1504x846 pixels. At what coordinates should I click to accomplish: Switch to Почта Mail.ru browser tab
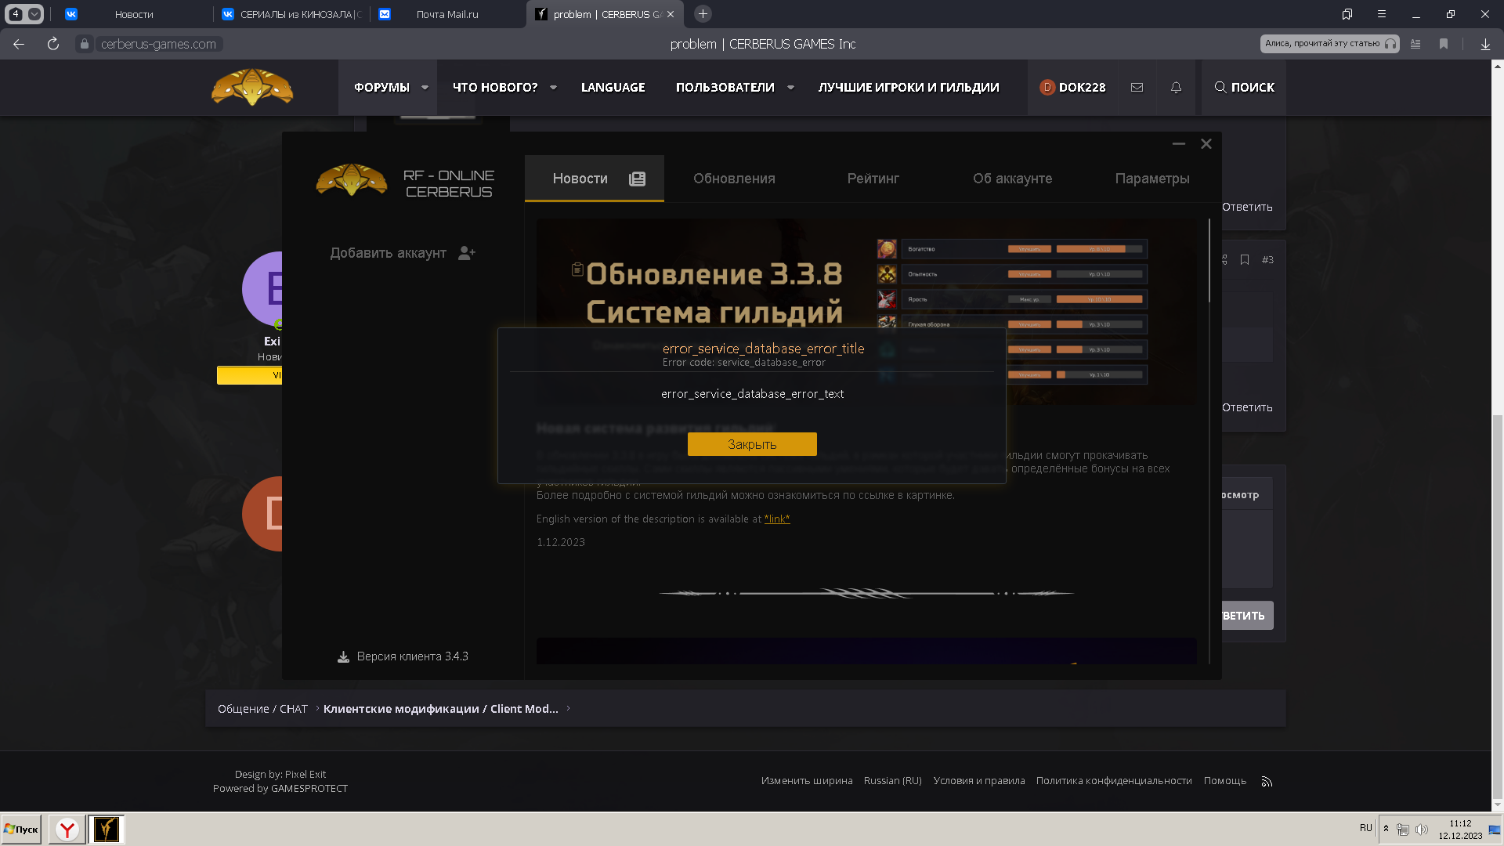pos(448,14)
